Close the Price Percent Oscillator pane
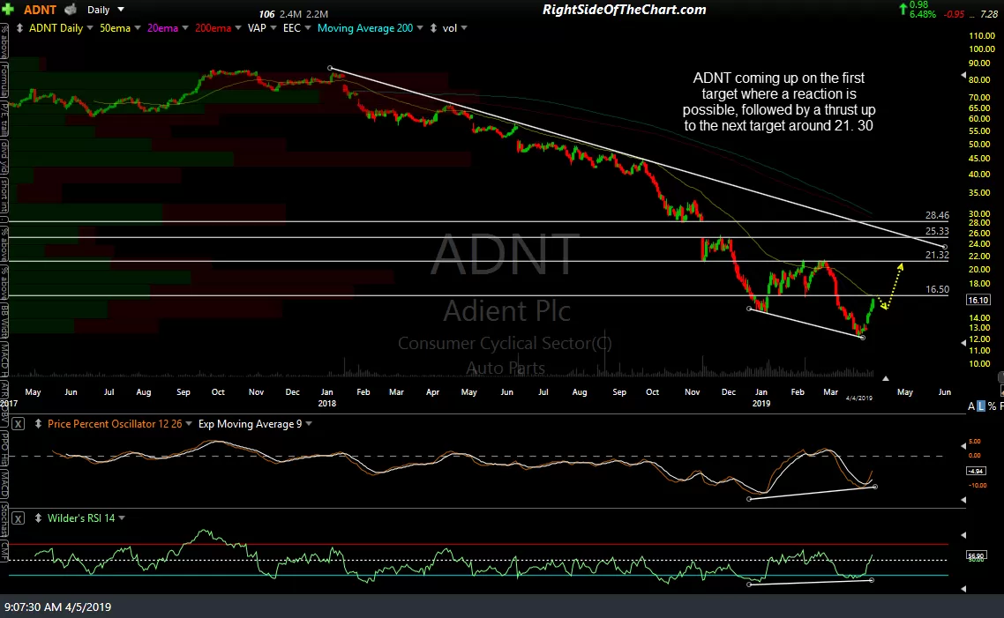1004x618 pixels. (18, 423)
